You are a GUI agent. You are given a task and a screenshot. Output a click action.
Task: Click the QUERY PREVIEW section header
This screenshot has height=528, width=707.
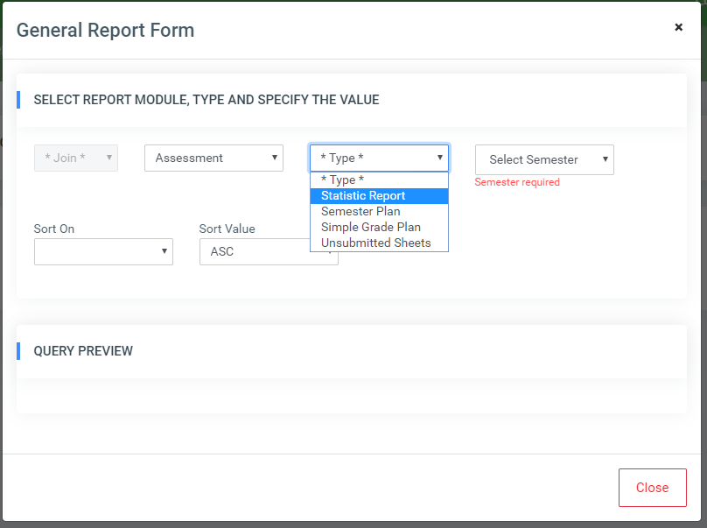tap(83, 350)
